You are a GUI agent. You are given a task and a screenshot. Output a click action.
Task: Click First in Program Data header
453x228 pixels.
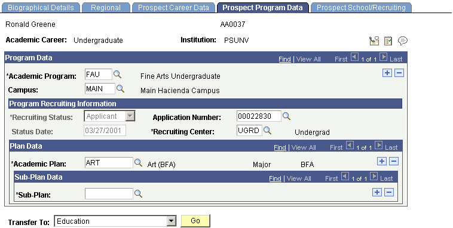pos(341,59)
